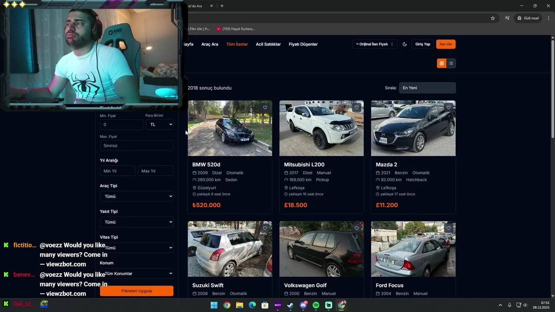Open Microsoft Store from the taskbar

[x=265, y=305]
